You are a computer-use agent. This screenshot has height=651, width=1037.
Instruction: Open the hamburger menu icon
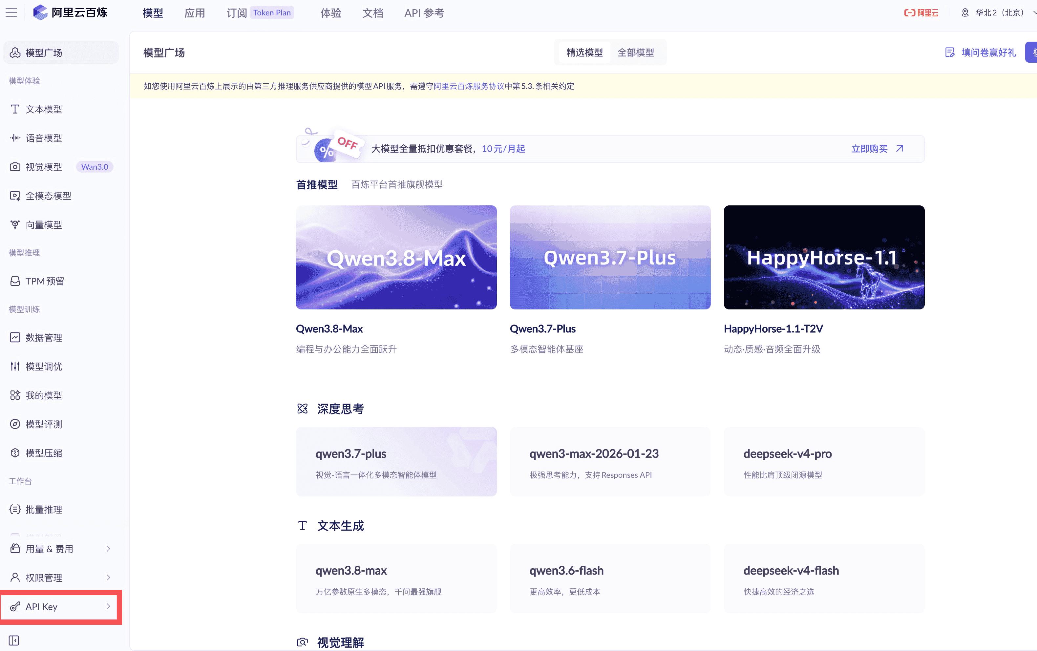point(11,13)
